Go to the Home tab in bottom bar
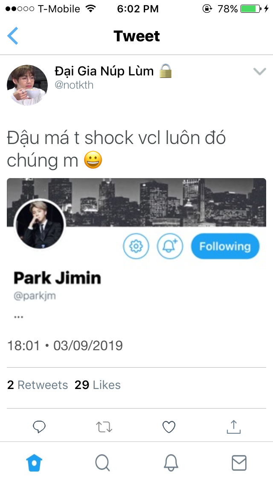 34,463
